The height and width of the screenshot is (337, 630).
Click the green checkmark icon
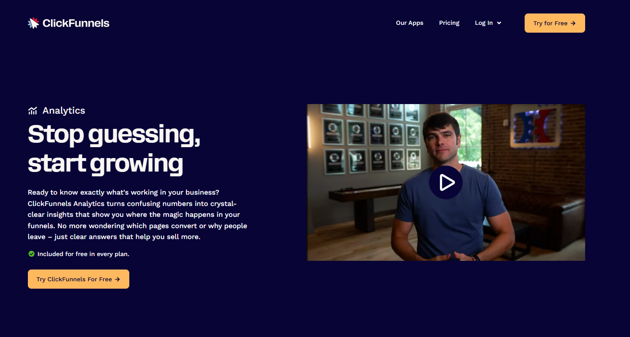click(31, 254)
